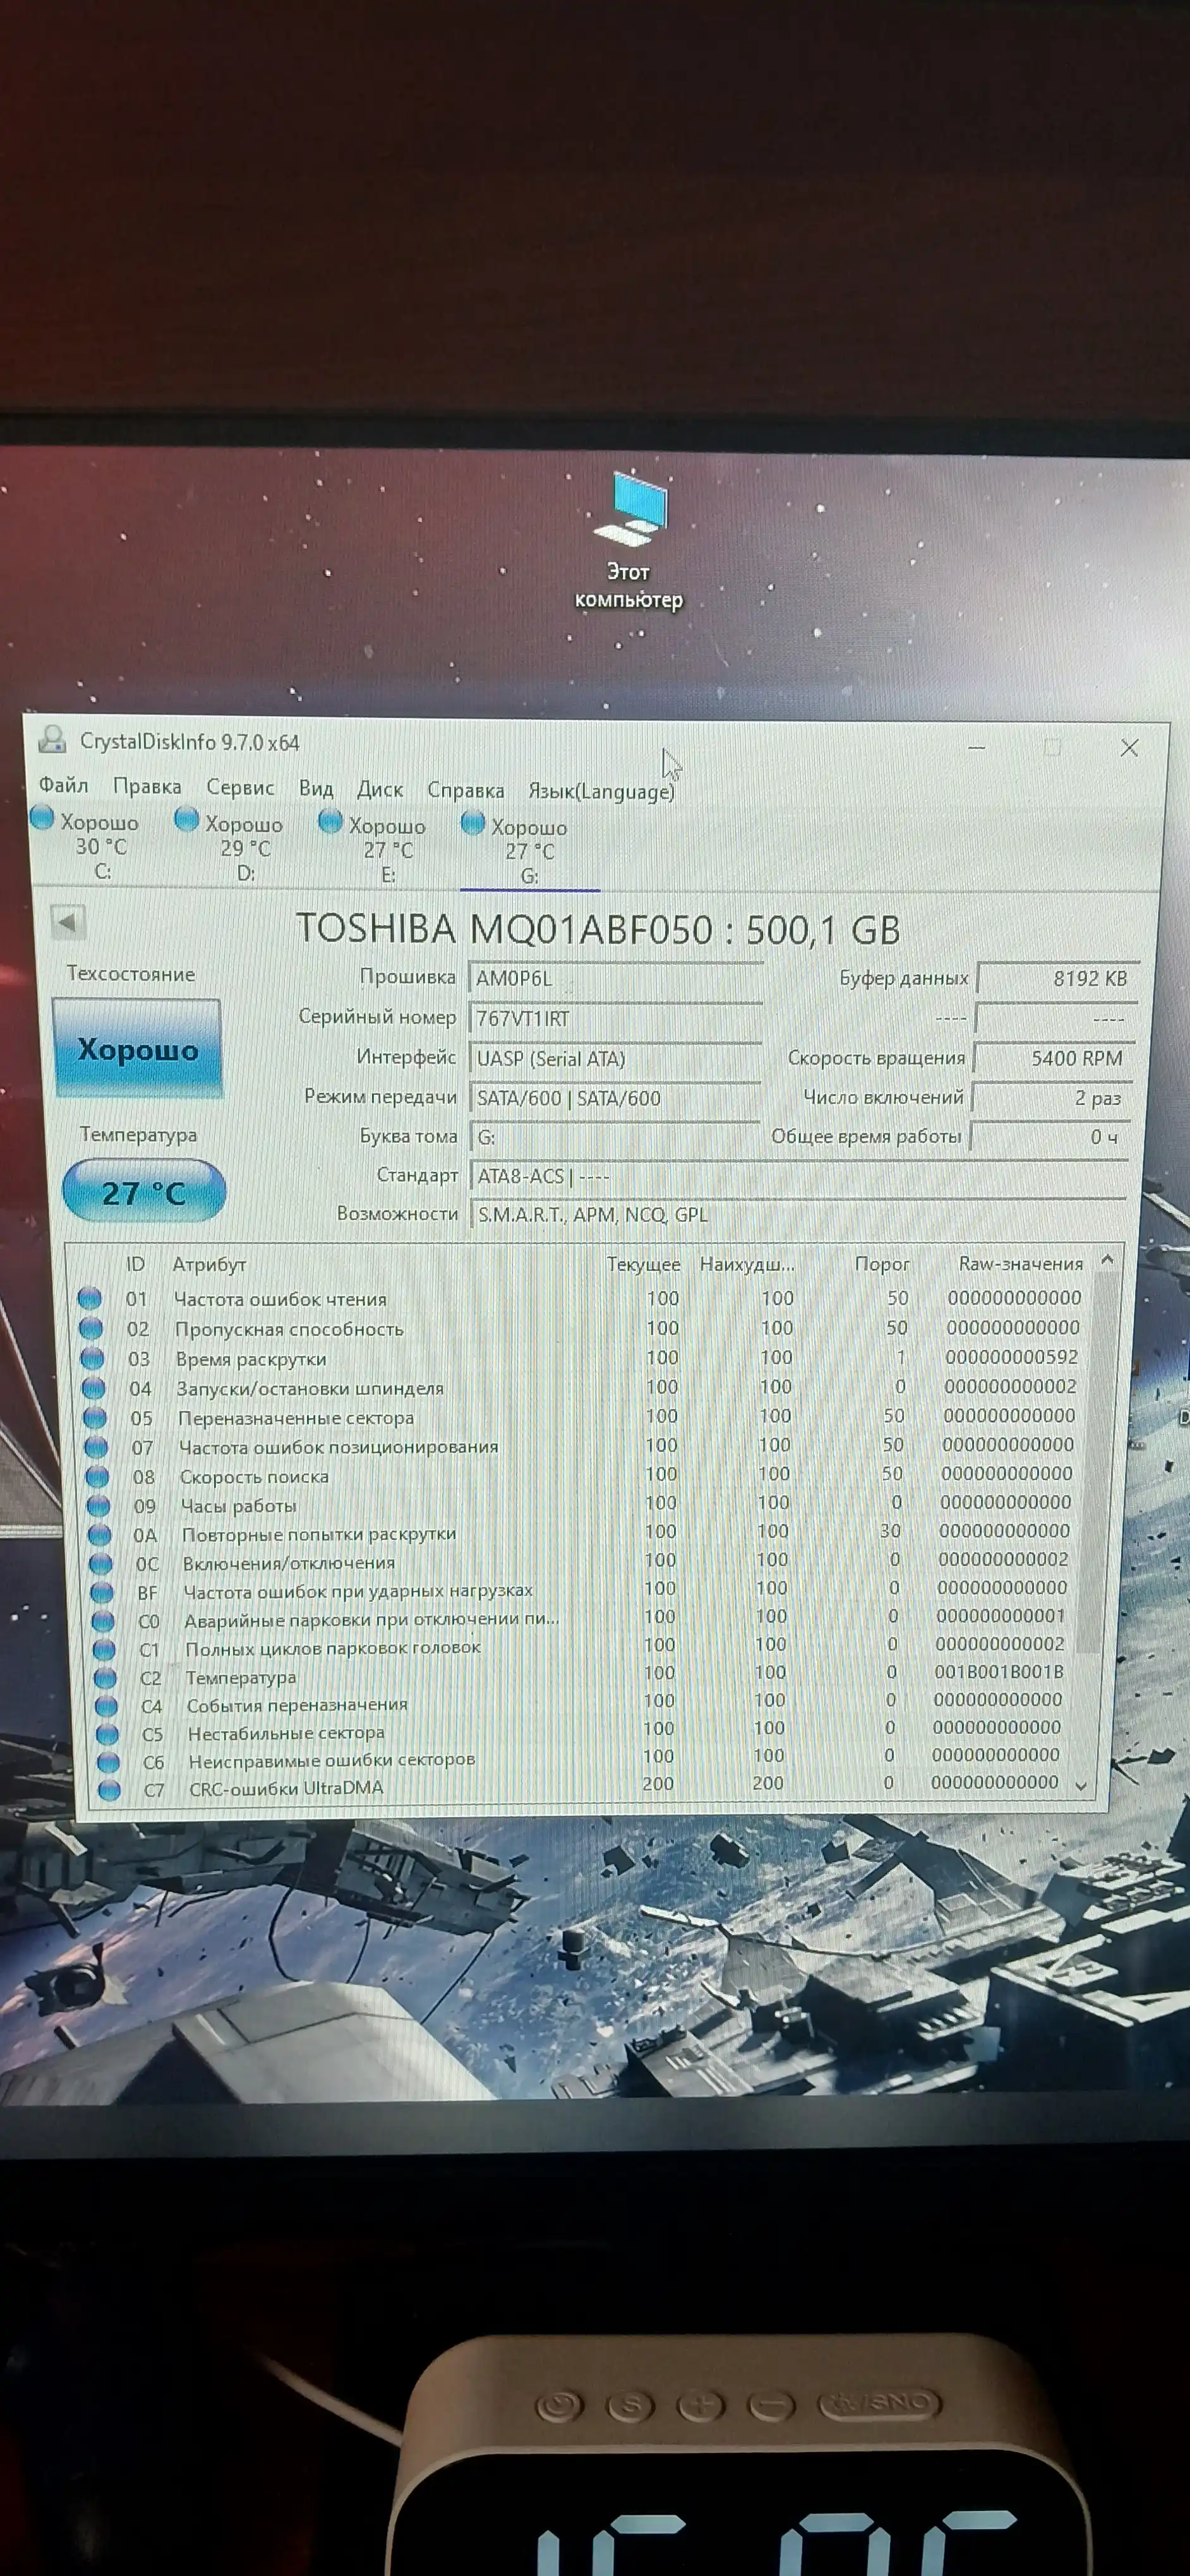The height and width of the screenshot is (2576, 1190).
Task: Click the serial number field
Action: 616,1018
